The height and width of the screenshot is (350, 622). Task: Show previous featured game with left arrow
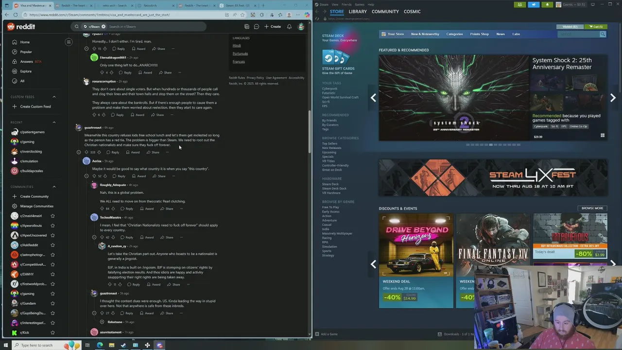(373, 98)
